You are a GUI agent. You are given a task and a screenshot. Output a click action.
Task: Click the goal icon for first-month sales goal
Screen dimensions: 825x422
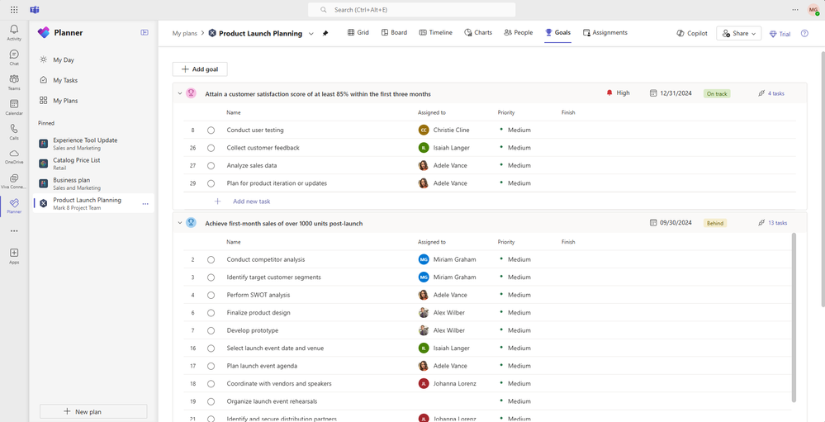coord(191,223)
